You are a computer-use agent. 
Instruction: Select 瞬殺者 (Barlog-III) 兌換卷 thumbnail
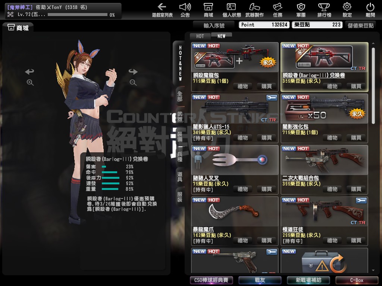point(324,57)
